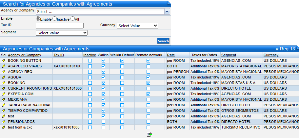The height and width of the screenshot is (138, 299).
Task: Enable Remote network for MEXICANA
Action: point(149,99)
